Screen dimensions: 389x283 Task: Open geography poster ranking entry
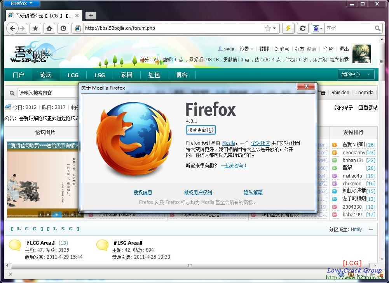[x=354, y=152]
